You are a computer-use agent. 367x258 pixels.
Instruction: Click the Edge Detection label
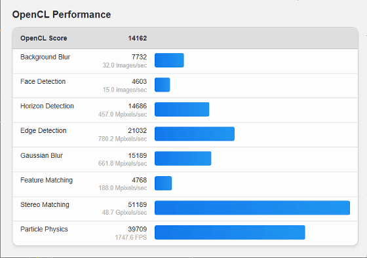pos(43,130)
